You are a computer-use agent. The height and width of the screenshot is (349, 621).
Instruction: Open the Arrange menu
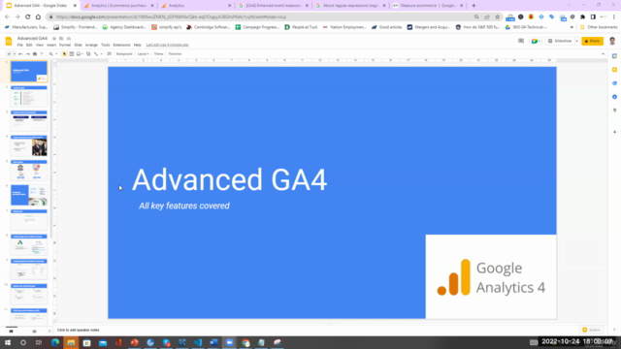pyautogui.click(x=91, y=46)
